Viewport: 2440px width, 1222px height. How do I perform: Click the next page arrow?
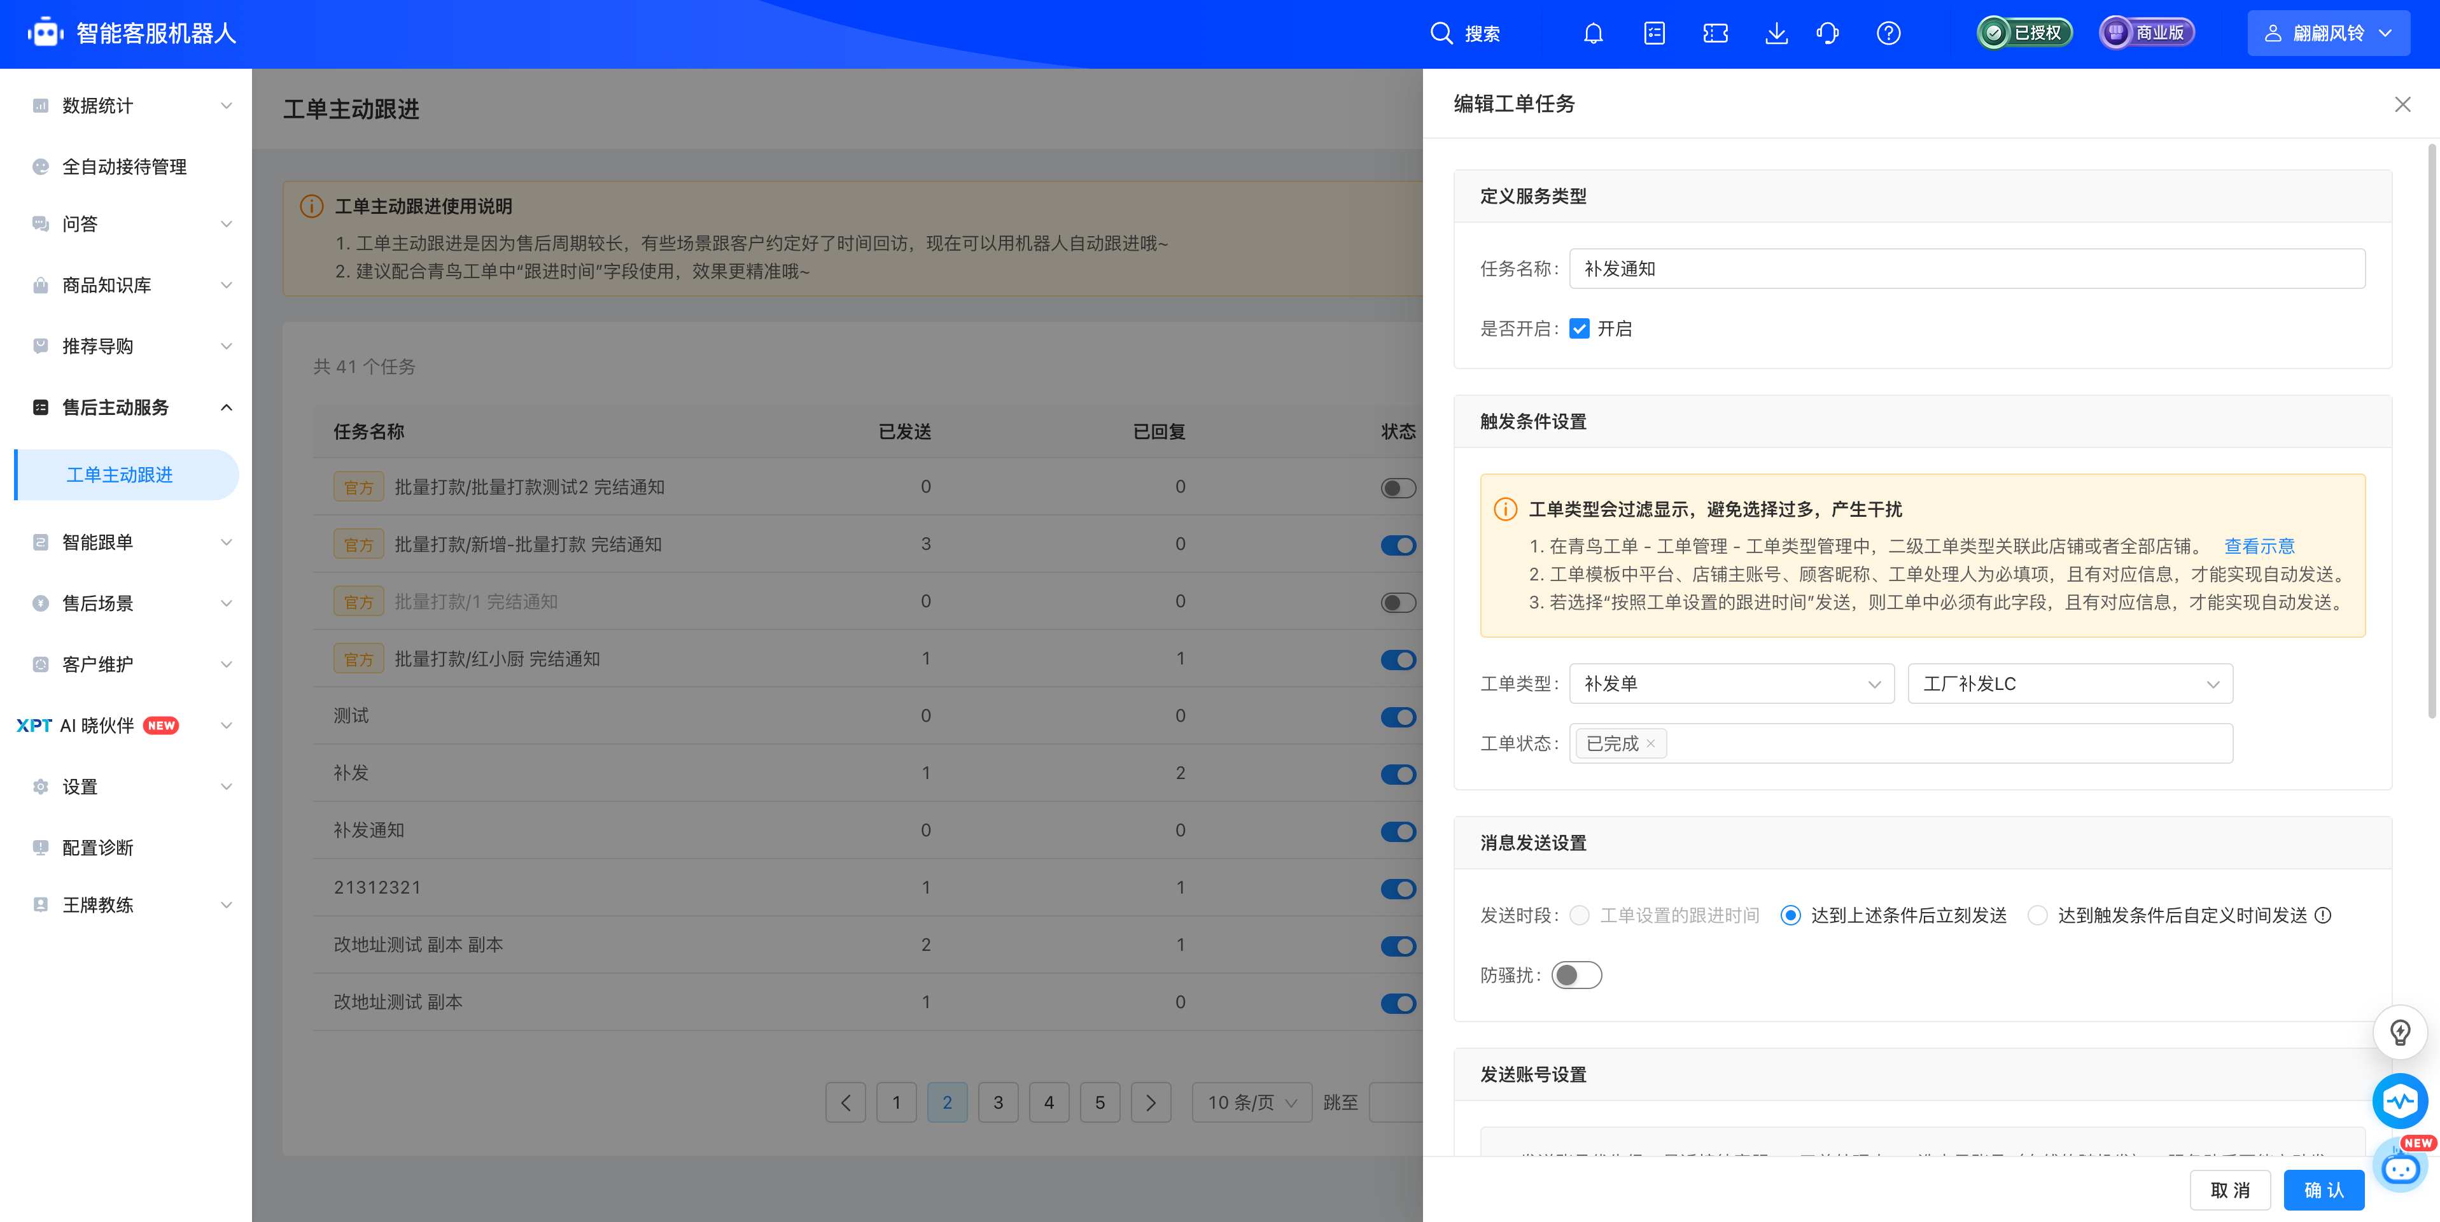[x=1151, y=1102]
